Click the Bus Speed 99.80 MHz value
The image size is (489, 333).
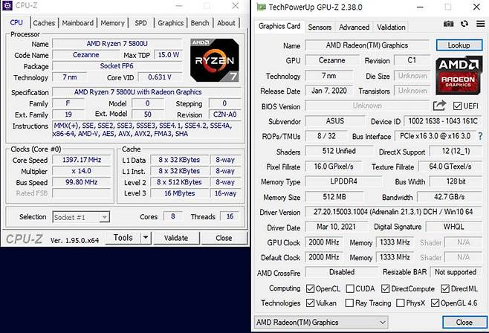pyautogui.click(x=82, y=182)
